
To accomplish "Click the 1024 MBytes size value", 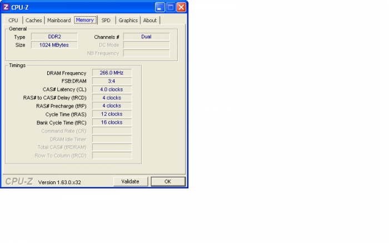I will [54, 45].
